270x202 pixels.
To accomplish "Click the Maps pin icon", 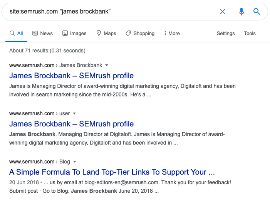I will 99,34.
